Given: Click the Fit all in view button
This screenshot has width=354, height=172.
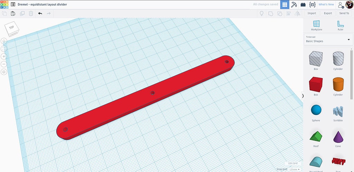Looking at the screenshot, I should pos(4,49).
